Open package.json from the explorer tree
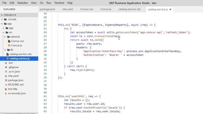 tap(16, 80)
